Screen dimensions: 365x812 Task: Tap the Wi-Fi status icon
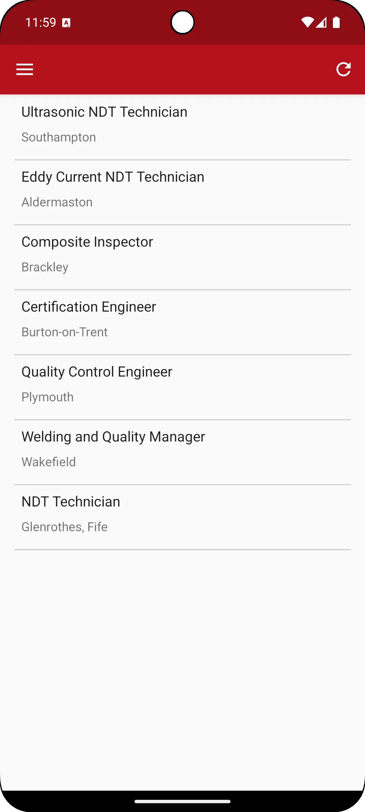coord(307,22)
